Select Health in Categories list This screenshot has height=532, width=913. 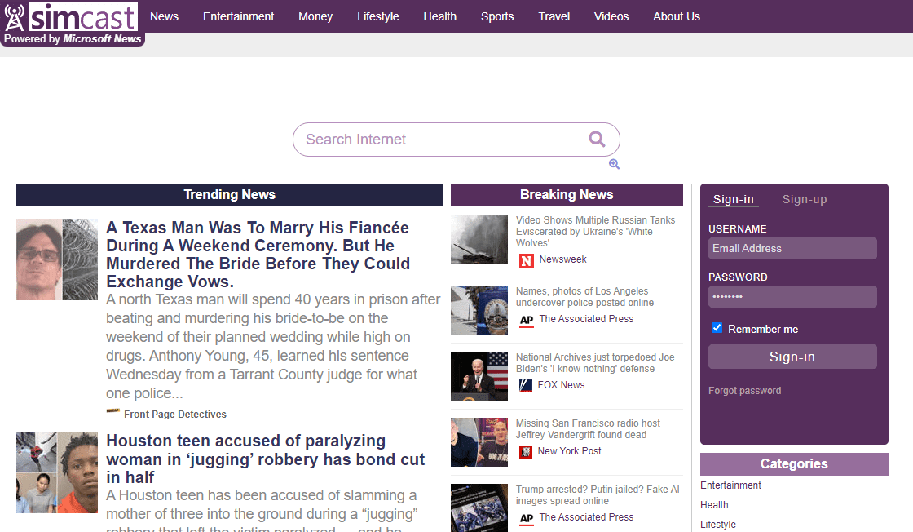(714, 505)
